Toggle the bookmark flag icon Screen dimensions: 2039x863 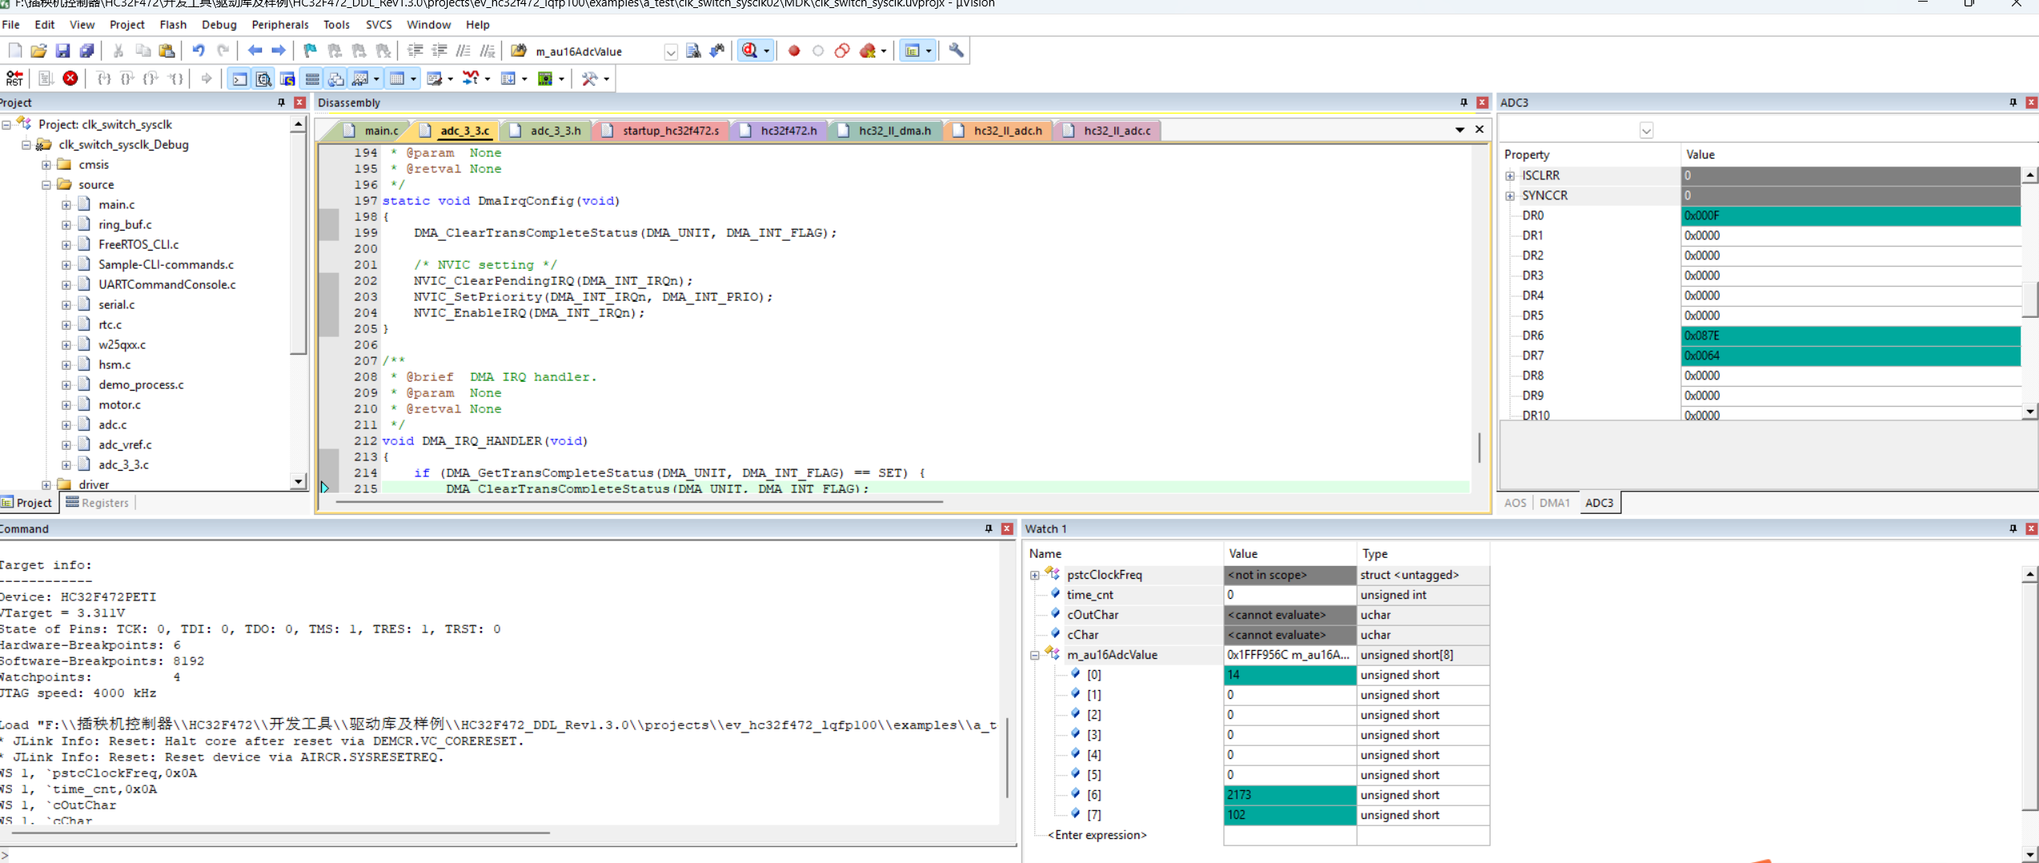tap(310, 51)
